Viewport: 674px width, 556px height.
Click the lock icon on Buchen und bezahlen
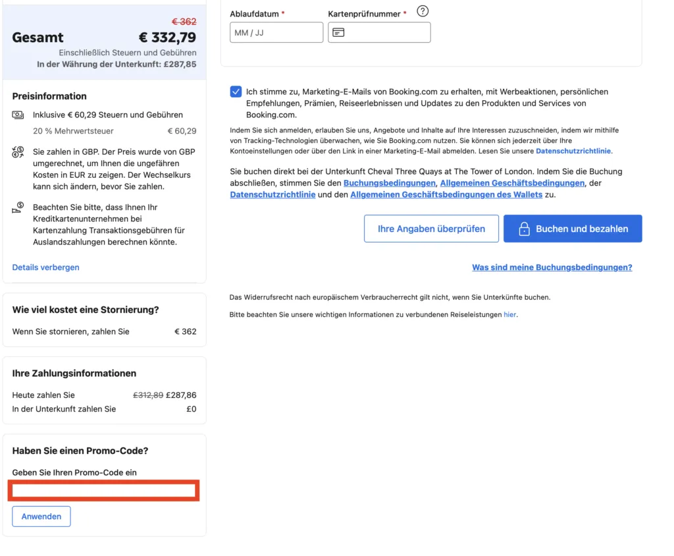(x=523, y=228)
